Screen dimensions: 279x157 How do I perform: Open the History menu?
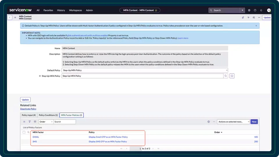click(61, 10)
